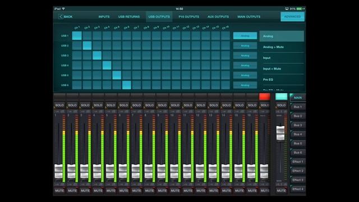Select Effect 2 sends layer
359x202 pixels.
(x=298, y=171)
